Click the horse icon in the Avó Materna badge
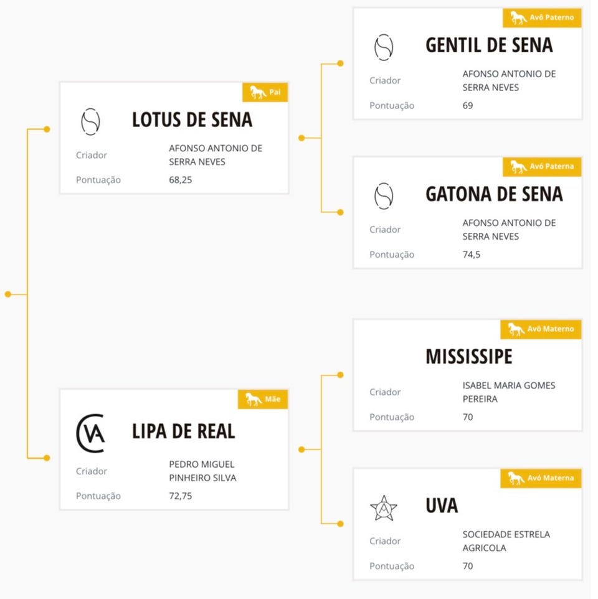This screenshot has width=598, height=599. click(516, 478)
